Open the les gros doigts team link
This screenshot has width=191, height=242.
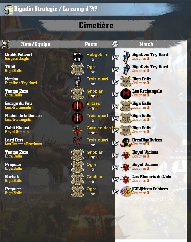tap(17, 59)
